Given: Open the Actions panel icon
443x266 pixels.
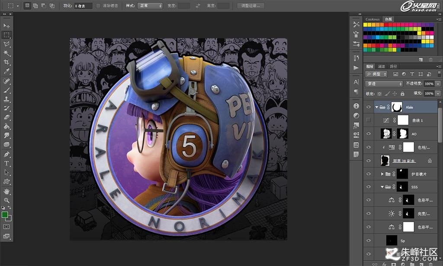Looking at the screenshot, I should [356, 68].
